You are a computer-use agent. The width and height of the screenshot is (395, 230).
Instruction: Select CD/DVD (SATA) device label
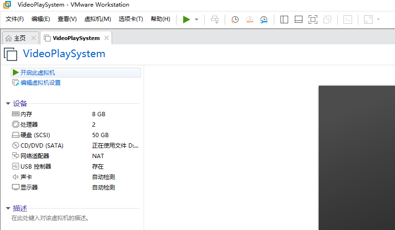[42, 146]
